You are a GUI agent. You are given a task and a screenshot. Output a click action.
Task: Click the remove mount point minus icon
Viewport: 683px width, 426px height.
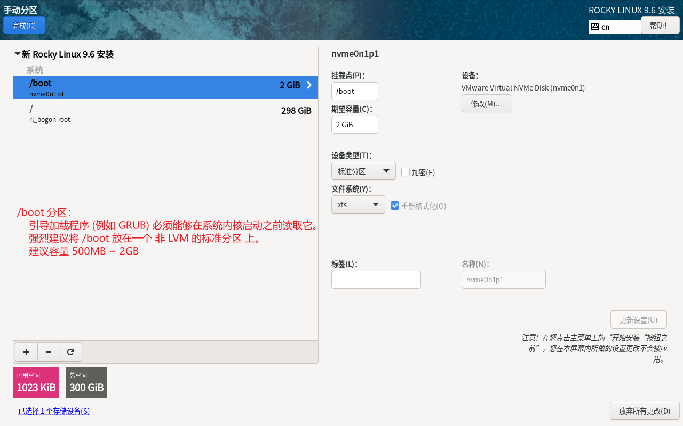coord(49,352)
